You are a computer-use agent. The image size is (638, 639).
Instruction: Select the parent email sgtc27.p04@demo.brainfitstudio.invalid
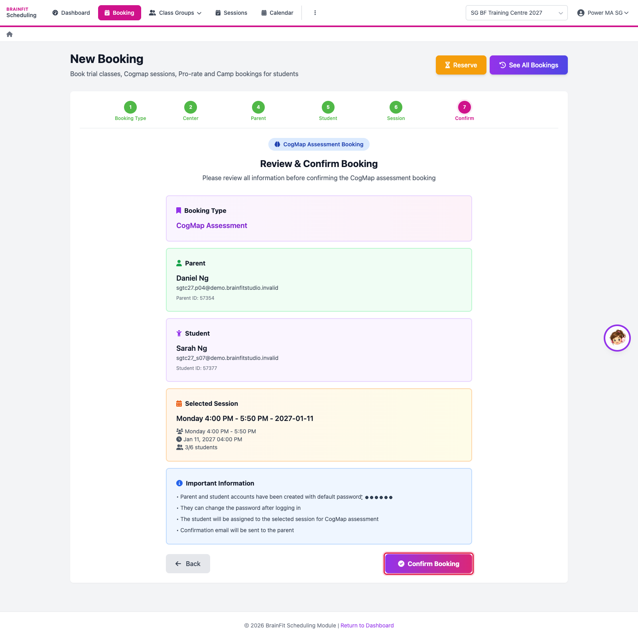coord(227,288)
